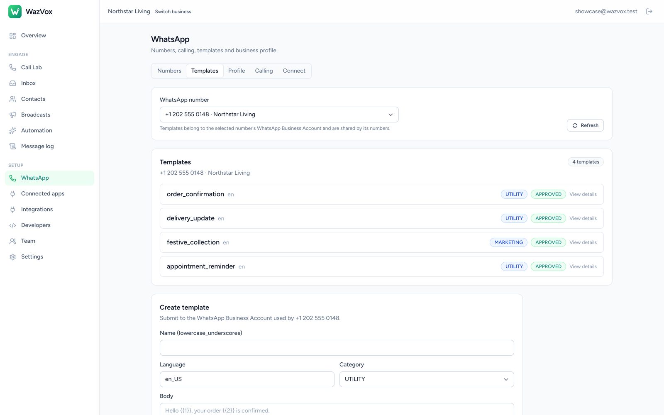Click the Create template heading
The width and height of the screenshot is (664, 415).
coord(184,308)
